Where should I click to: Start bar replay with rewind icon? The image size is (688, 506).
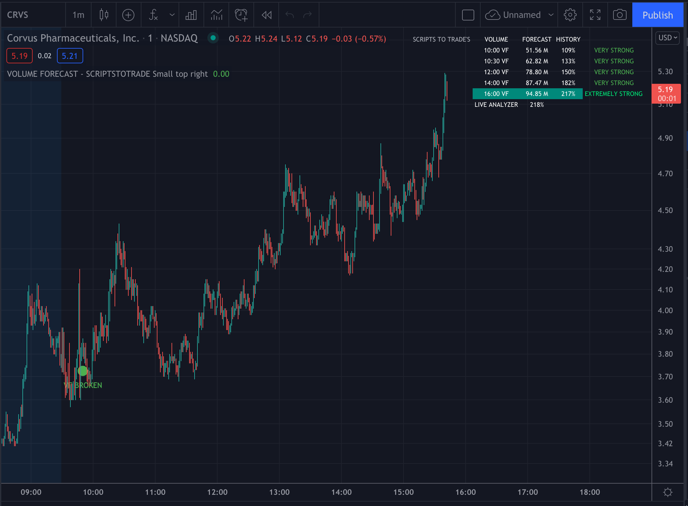coord(266,15)
